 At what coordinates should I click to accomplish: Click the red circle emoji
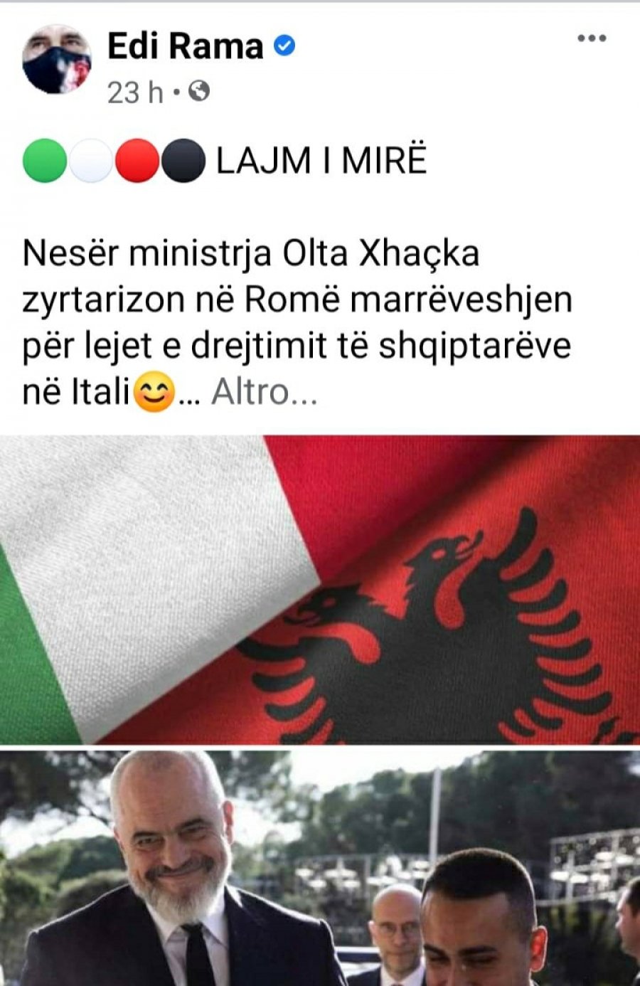tap(137, 160)
